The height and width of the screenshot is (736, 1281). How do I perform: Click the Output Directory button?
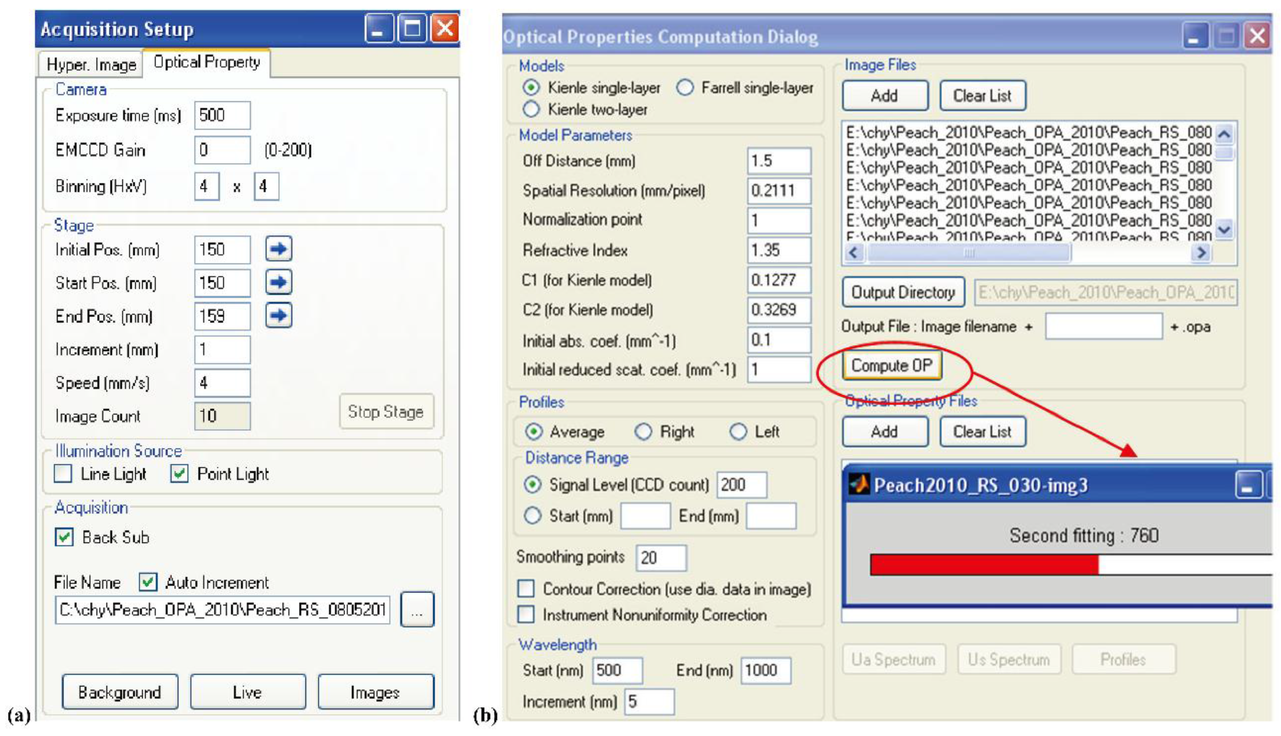pos(903,292)
